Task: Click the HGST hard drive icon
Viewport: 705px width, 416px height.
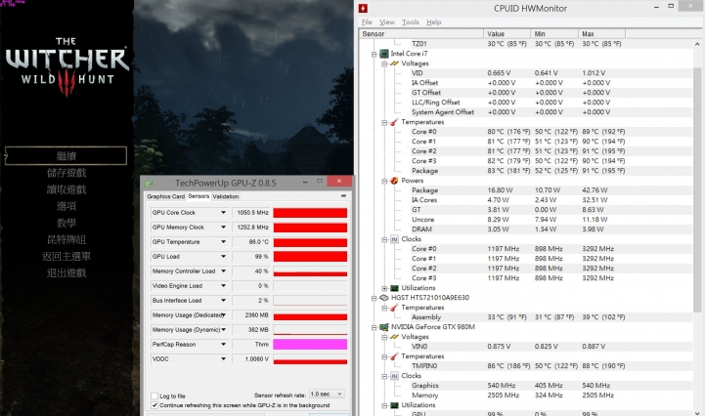Action: (x=384, y=298)
